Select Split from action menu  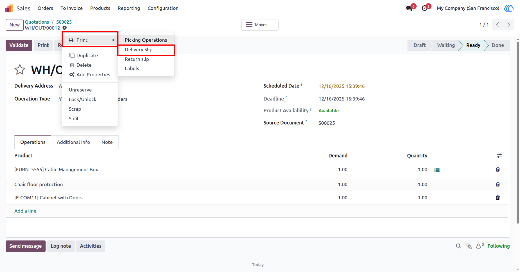90,119
